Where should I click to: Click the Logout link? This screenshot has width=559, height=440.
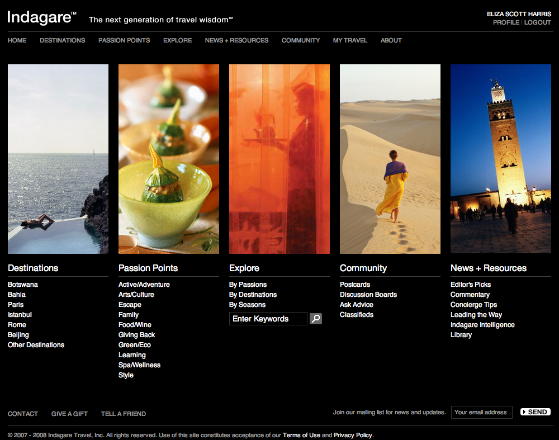tap(538, 22)
